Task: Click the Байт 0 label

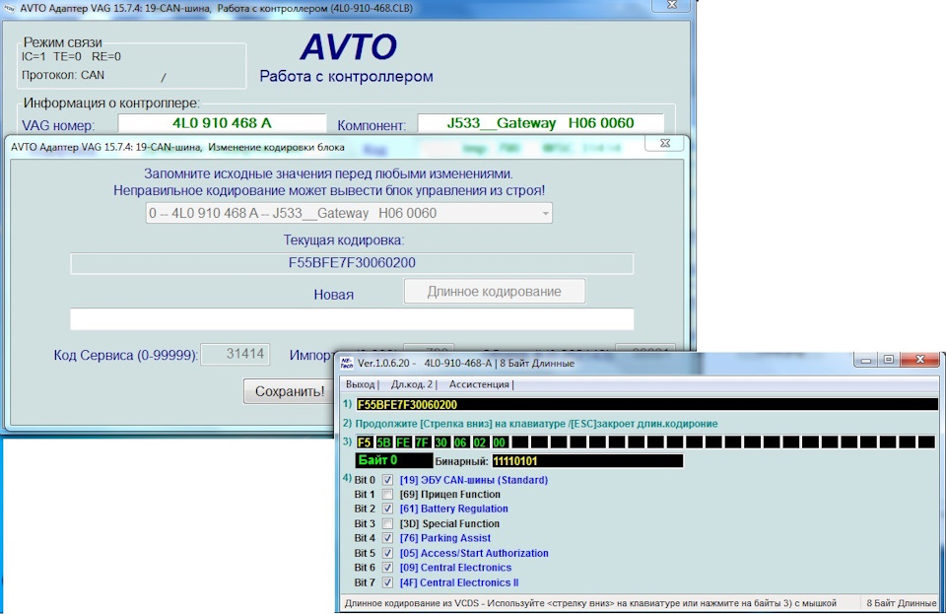Action: click(x=394, y=461)
